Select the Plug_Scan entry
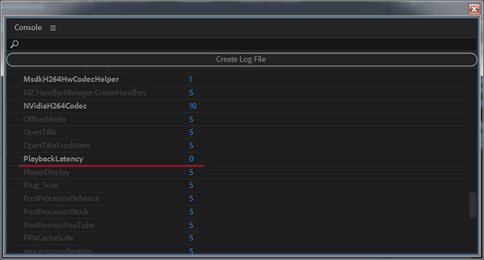 (41, 185)
